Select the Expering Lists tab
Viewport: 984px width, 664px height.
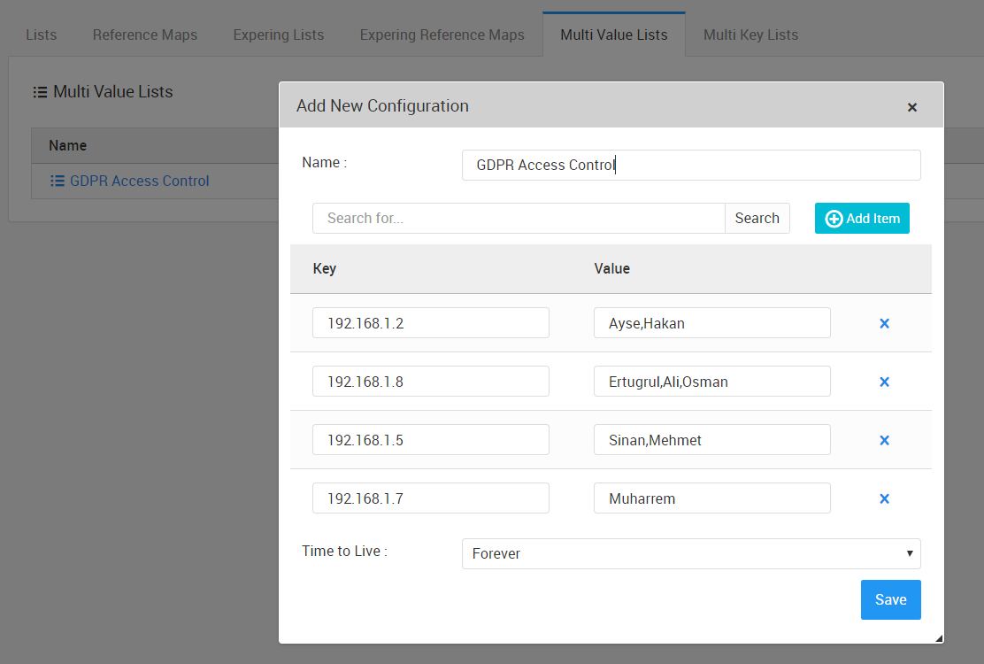[x=279, y=35]
